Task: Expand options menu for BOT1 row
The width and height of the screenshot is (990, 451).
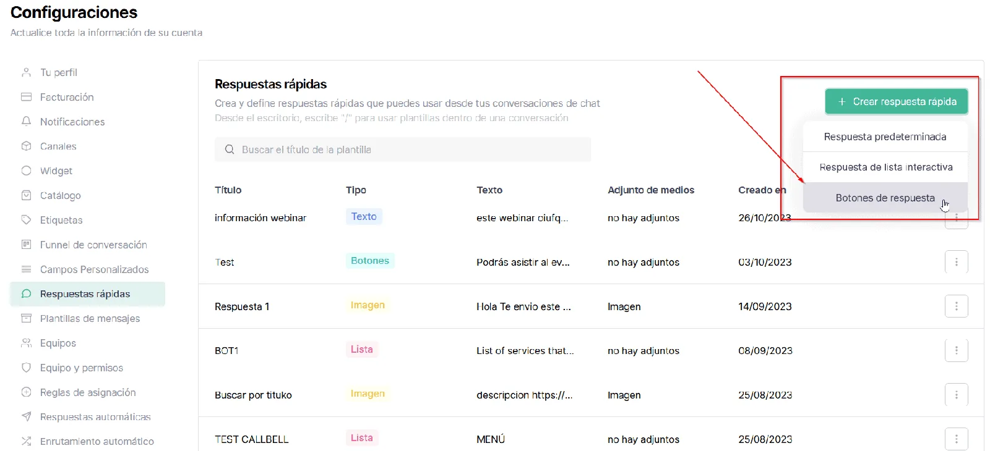Action: pos(956,350)
